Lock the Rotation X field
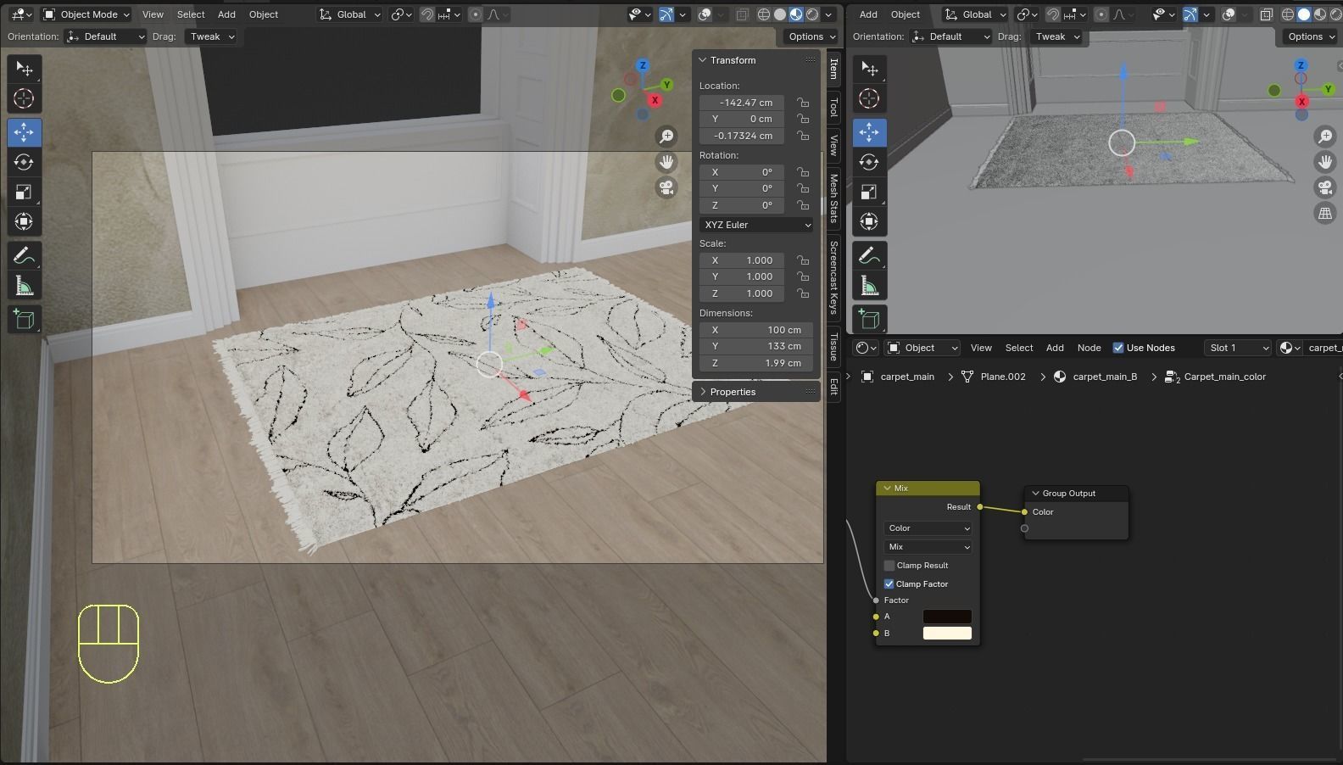This screenshot has width=1343, height=765. [x=802, y=172]
